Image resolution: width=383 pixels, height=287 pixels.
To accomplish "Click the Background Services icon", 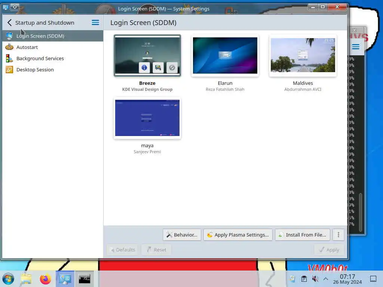I will tap(9, 58).
